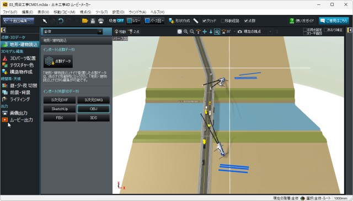Open the ウィンドウ(A) menu
The width and height of the screenshot is (353, 201).
pos(137,12)
